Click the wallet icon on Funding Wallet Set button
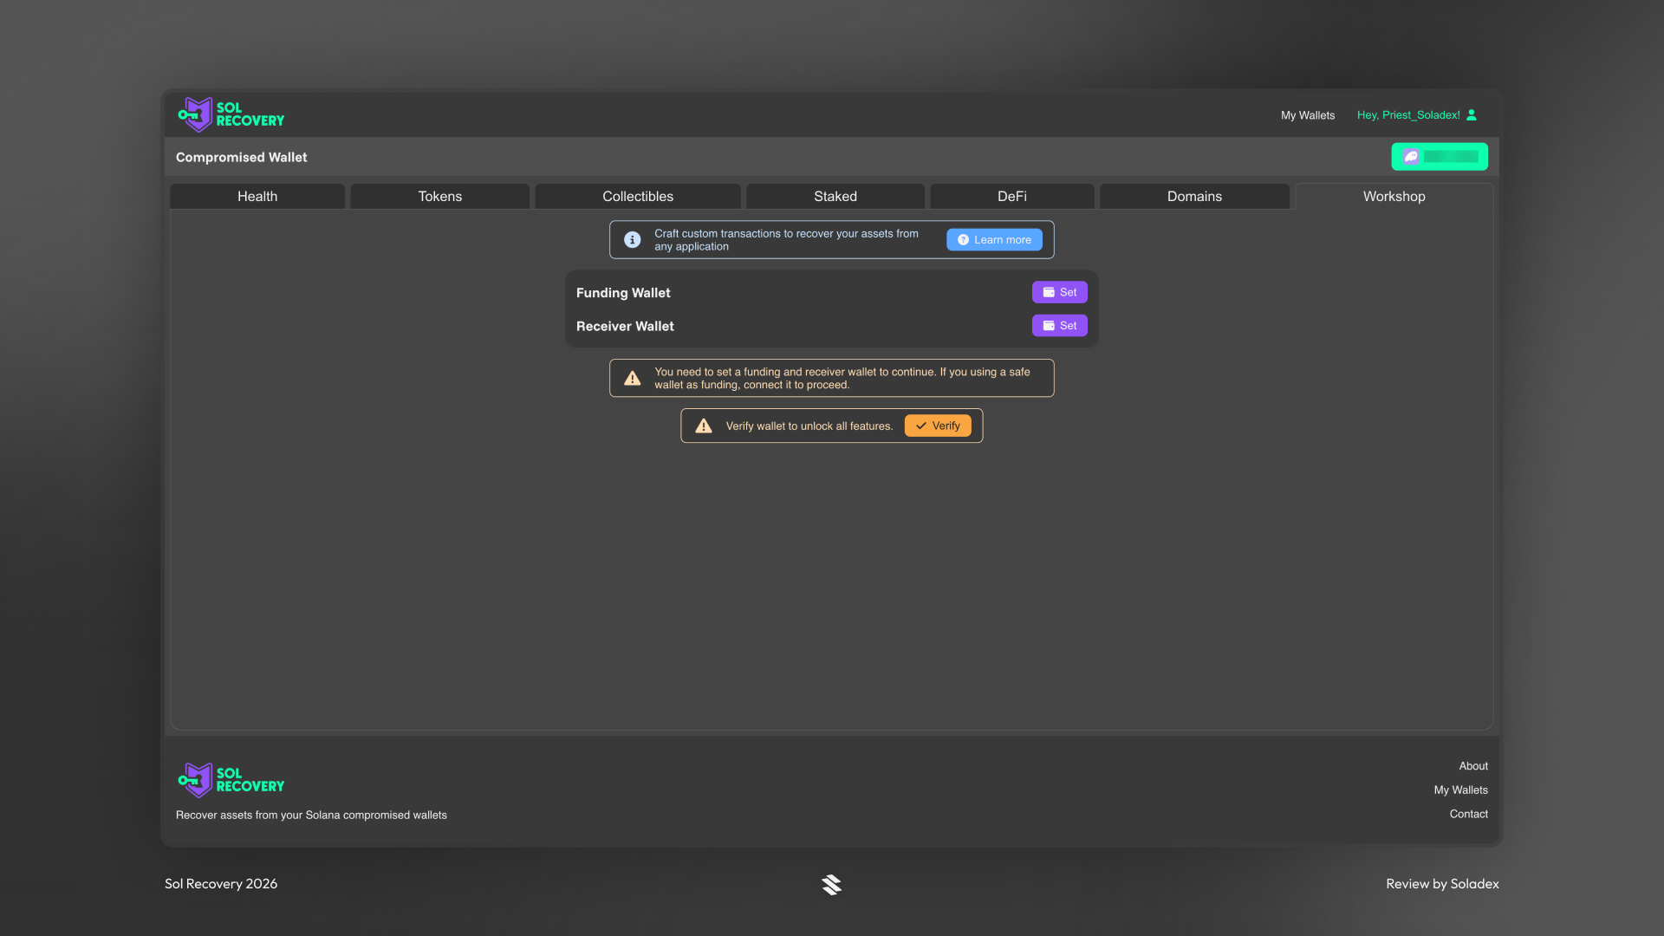The image size is (1664, 936). click(x=1049, y=292)
